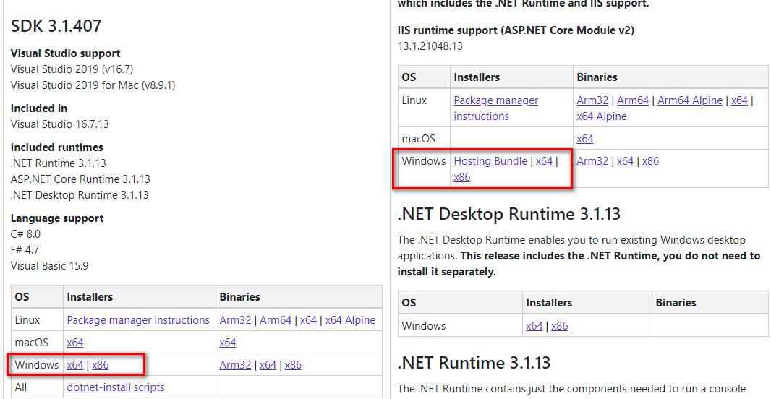Download ASP.NET Core Windows x86 binary

(x=650, y=161)
